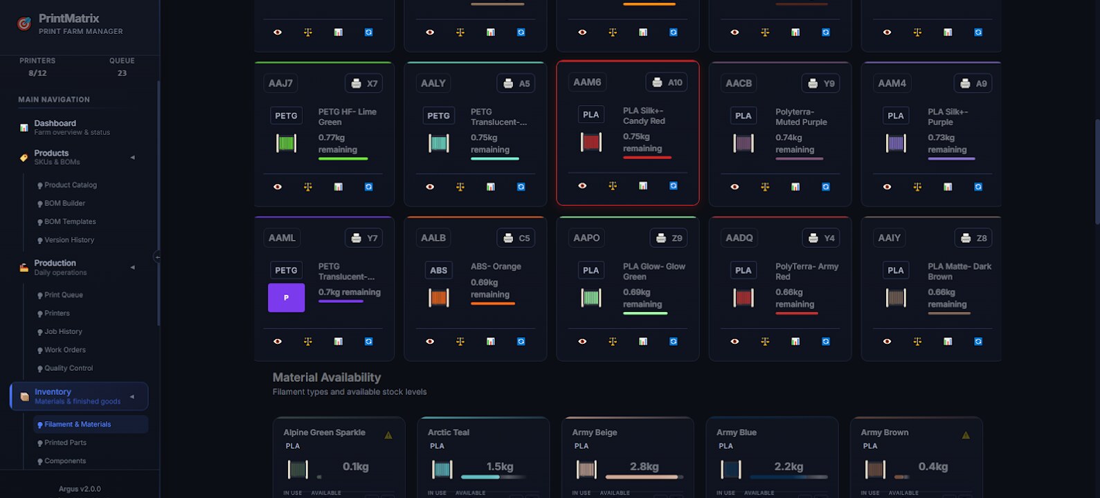Viewport: 1100px width, 498px height.
Task: Collapse the Products navigation section
Action: click(132, 158)
